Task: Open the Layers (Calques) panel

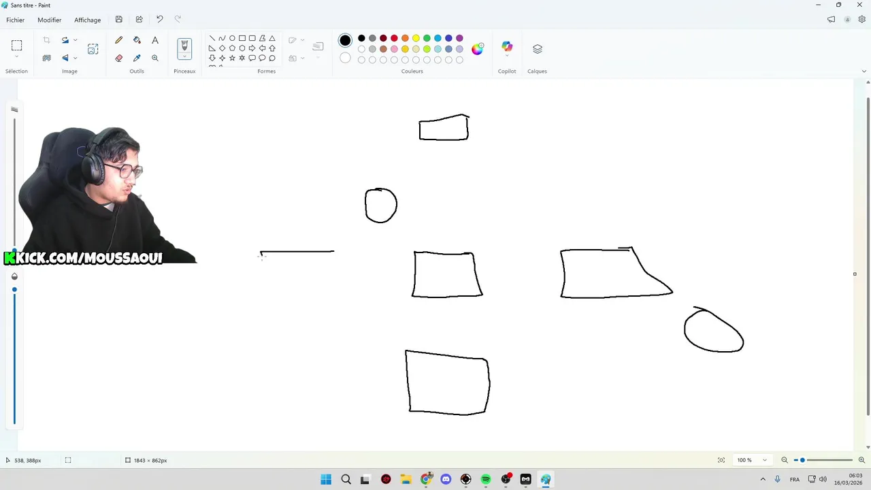Action: 538,48
